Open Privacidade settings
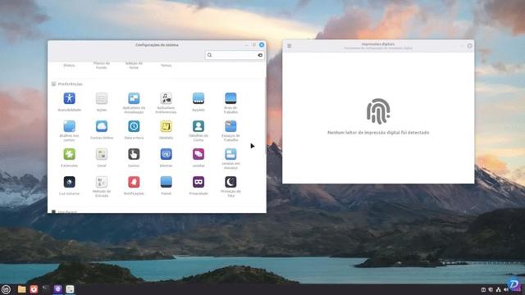This screenshot has width=525, height=295. click(199, 186)
